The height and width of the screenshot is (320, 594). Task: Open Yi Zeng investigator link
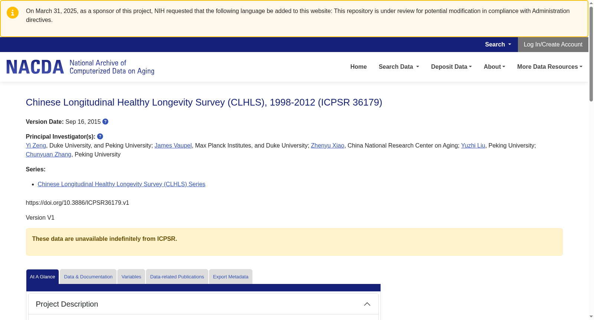(x=36, y=146)
